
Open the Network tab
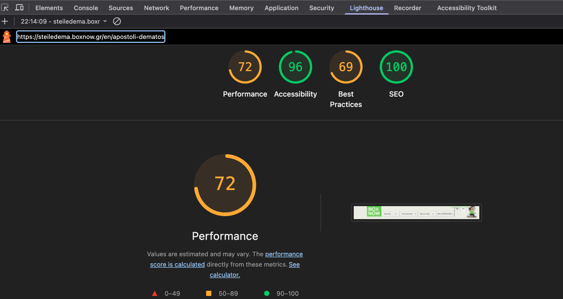(x=156, y=8)
